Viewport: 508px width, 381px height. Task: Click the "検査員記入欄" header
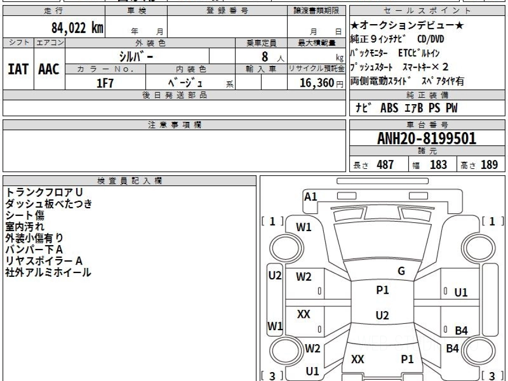[x=129, y=181]
